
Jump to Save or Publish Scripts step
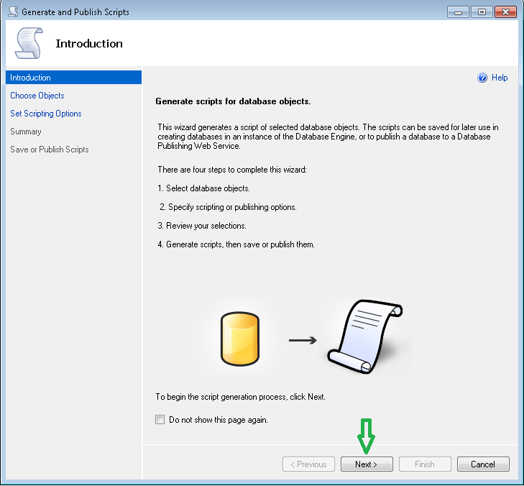(x=50, y=150)
